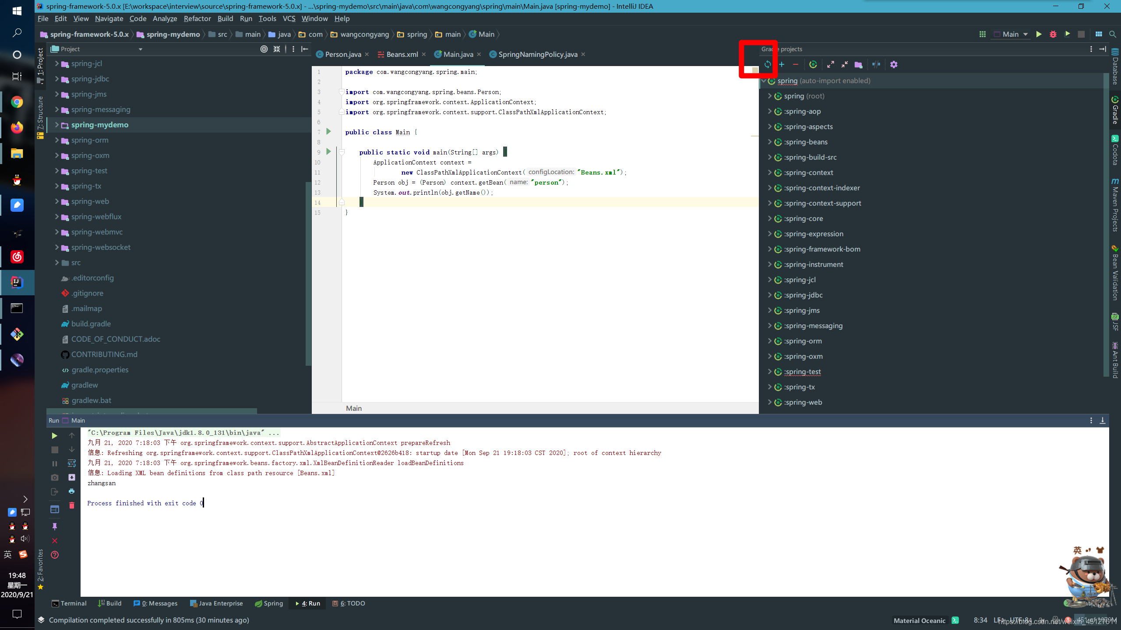Open Gradle settings gear icon
1121x630 pixels.
[x=894, y=64]
